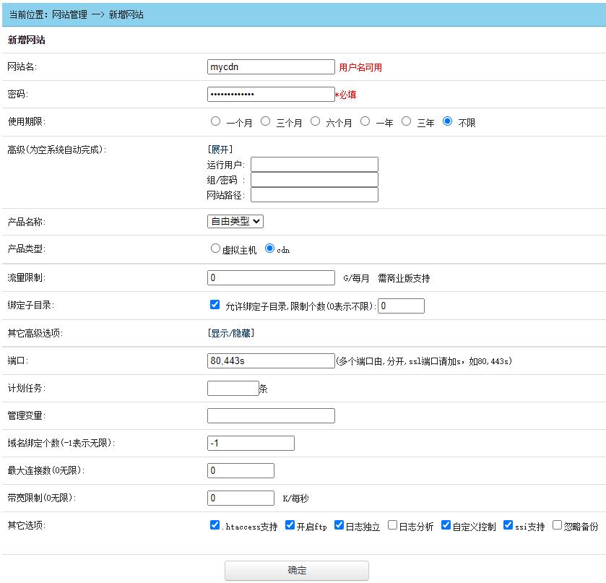Viewport: 606px width, 583px height.
Task: Uncheck 允许绑定子目录
Action: pos(213,304)
